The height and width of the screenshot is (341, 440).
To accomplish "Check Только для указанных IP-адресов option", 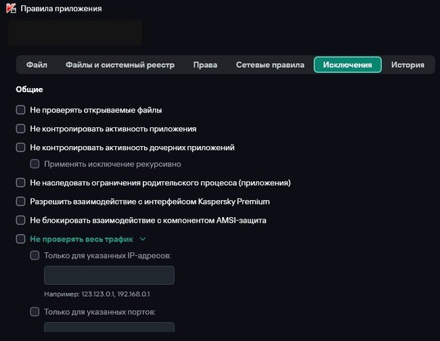I will tap(35, 256).
